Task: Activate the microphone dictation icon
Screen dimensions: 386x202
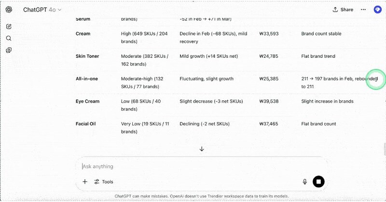Action: (x=305, y=182)
